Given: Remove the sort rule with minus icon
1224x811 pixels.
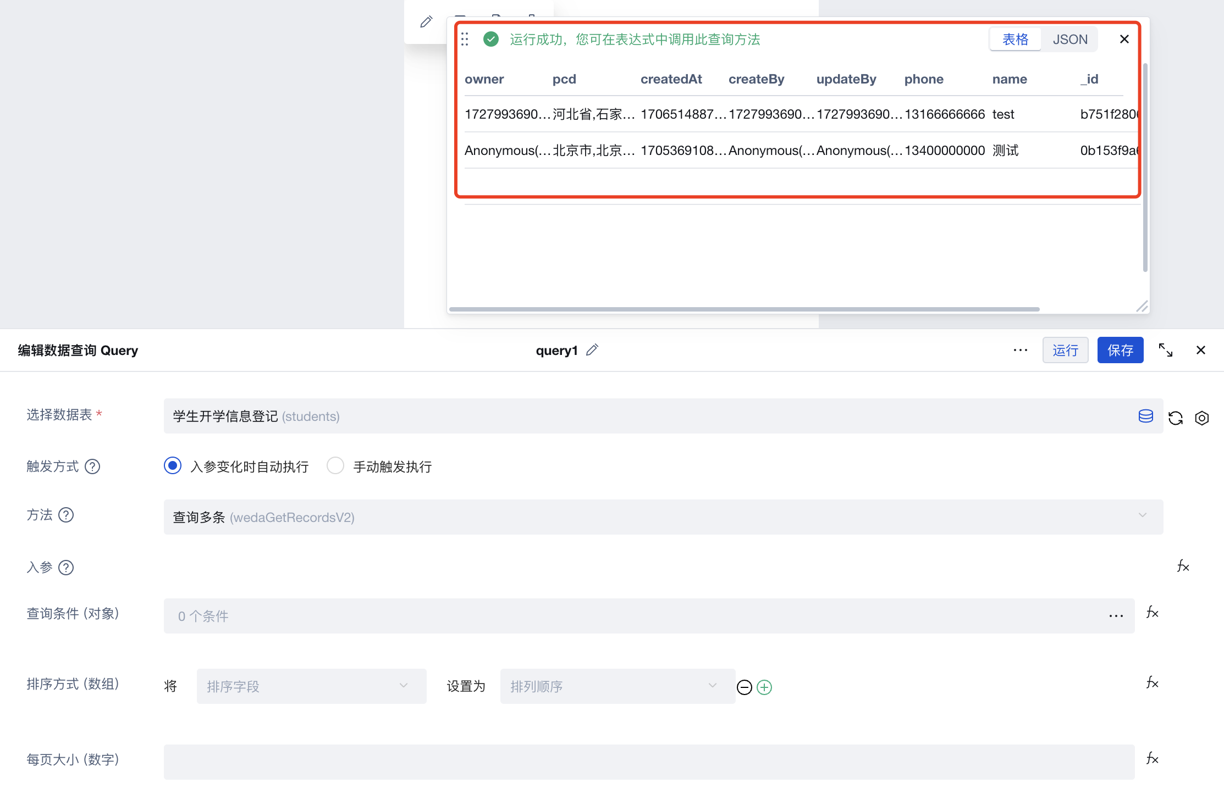Looking at the screenshot, I should click(x=745, y=687).
